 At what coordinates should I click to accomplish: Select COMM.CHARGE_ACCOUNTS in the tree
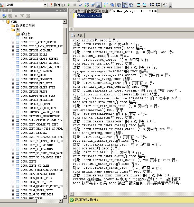click(36, 50)
